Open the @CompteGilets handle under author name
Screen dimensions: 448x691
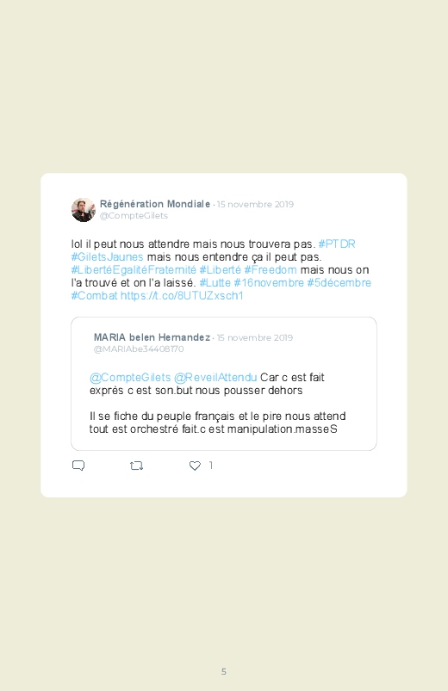[x=134, y=215]
